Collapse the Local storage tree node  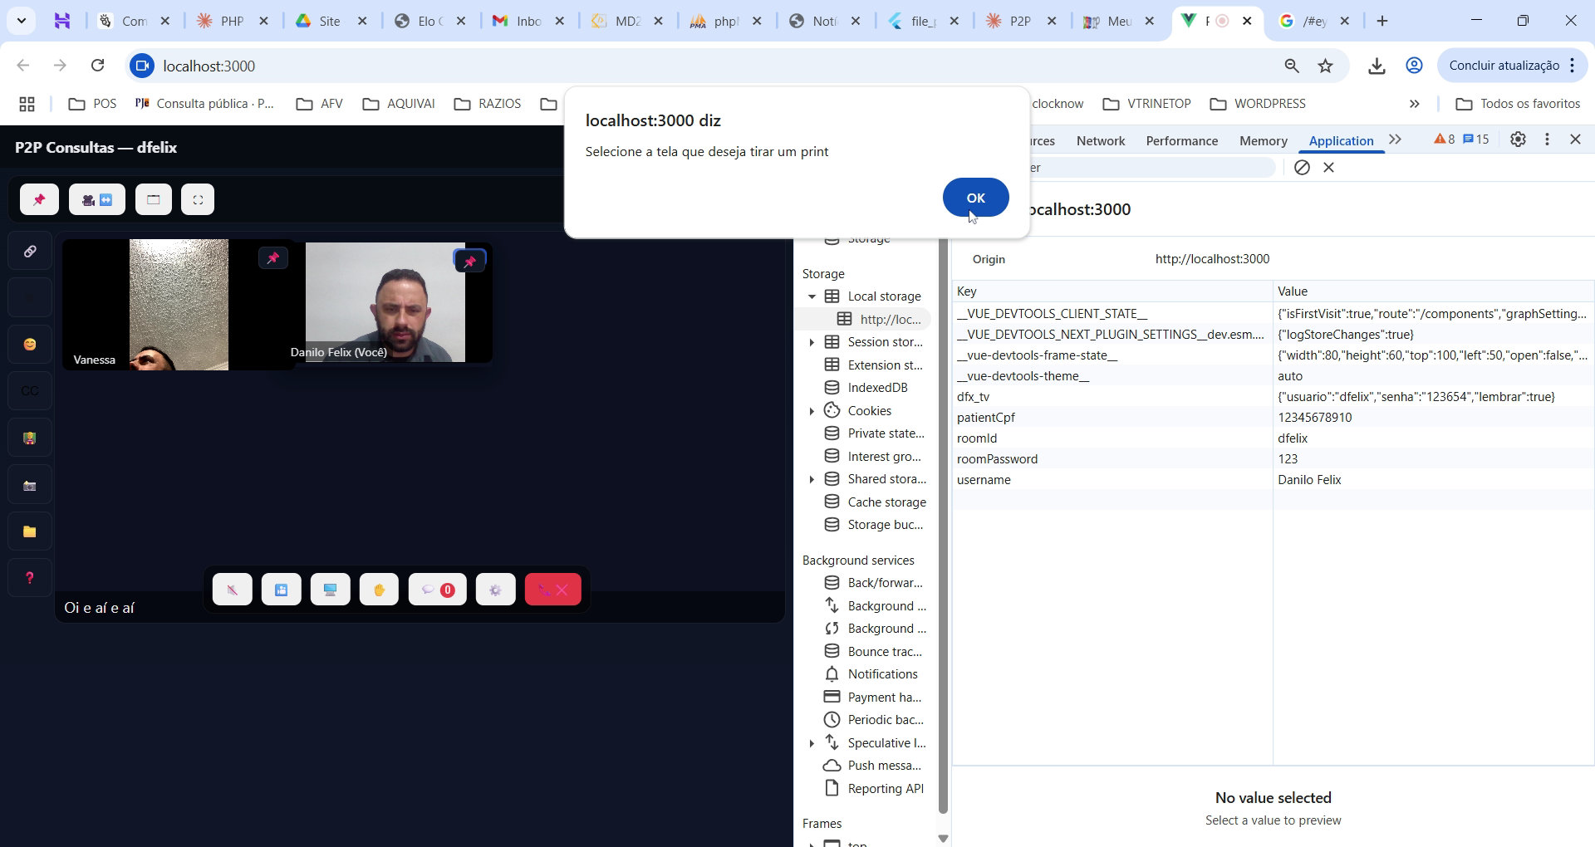(812, 296)
